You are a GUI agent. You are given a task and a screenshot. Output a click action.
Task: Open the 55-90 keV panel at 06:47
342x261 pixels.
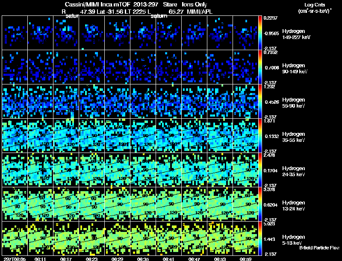pos(195,102)
